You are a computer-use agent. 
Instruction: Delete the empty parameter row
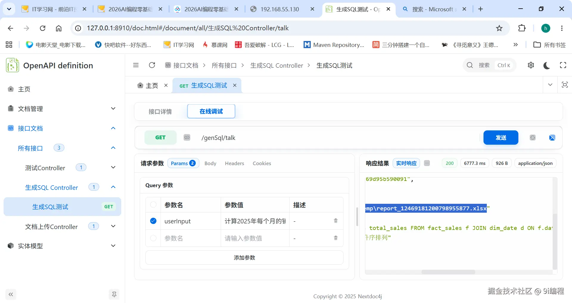click(336, 238)
